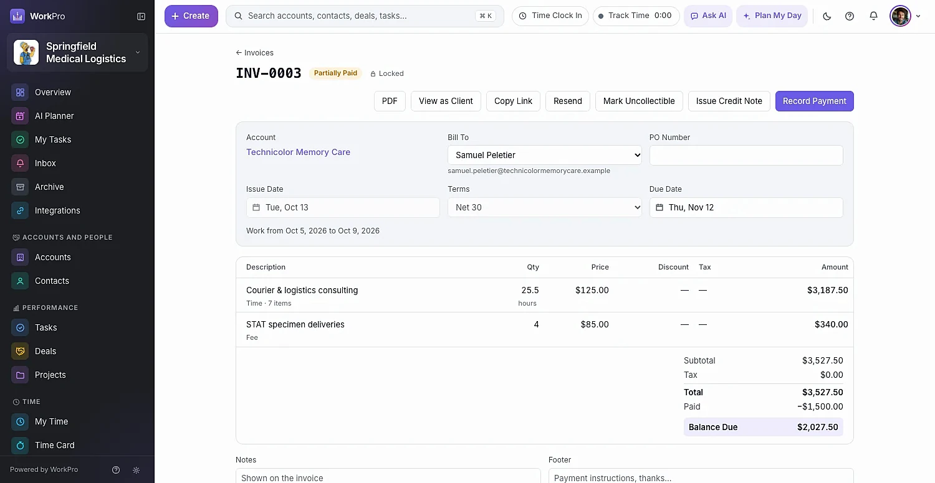Open the Due Date picker
The image size is (935, 483).
746,207
